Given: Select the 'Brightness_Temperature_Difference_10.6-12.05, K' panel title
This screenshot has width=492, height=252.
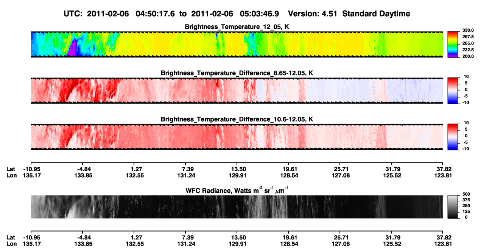Looking at the screenshot, I should tap(237, 119).
